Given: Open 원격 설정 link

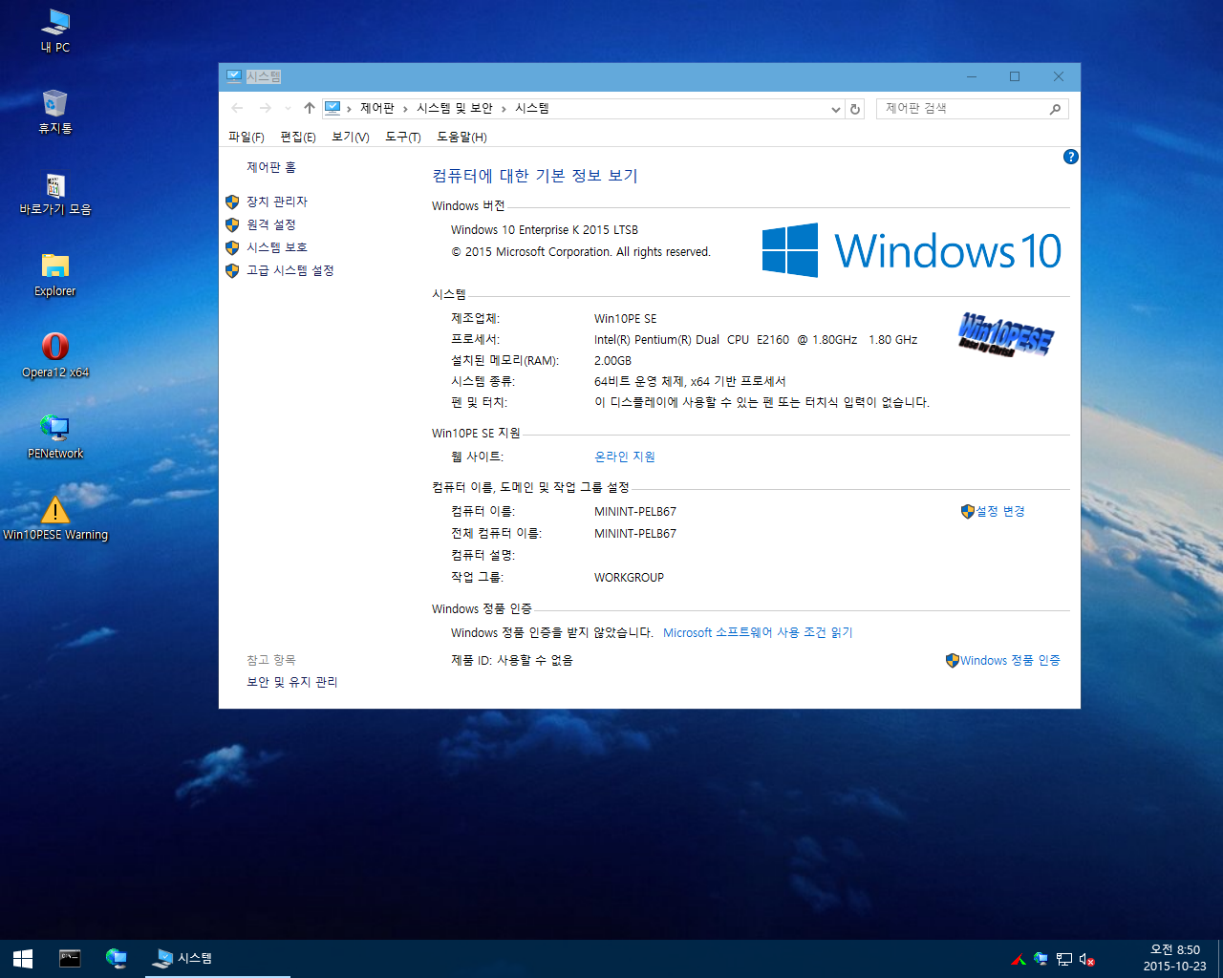Looking at the screenshot, I should point(271,224).
